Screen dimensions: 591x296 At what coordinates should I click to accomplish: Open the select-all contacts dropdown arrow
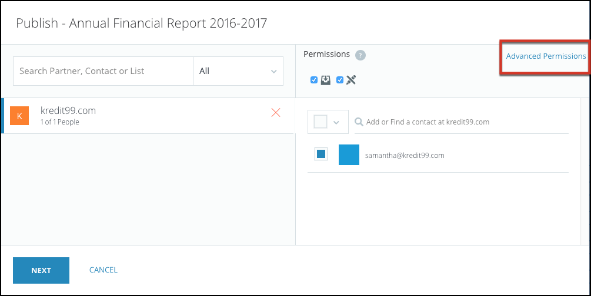pos(336,122)
